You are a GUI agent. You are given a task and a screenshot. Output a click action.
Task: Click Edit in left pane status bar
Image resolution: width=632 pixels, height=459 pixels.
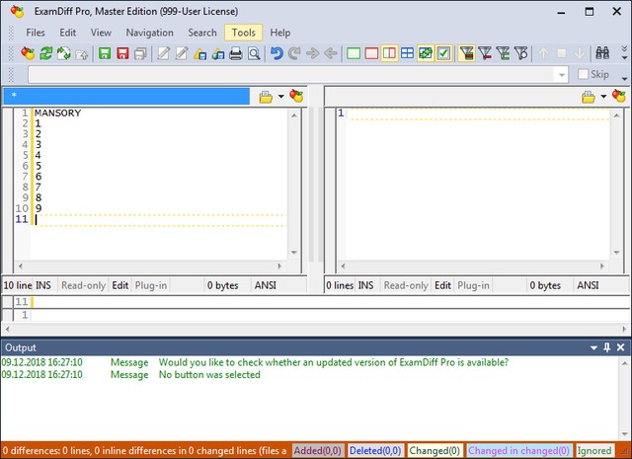click(120, 285)
